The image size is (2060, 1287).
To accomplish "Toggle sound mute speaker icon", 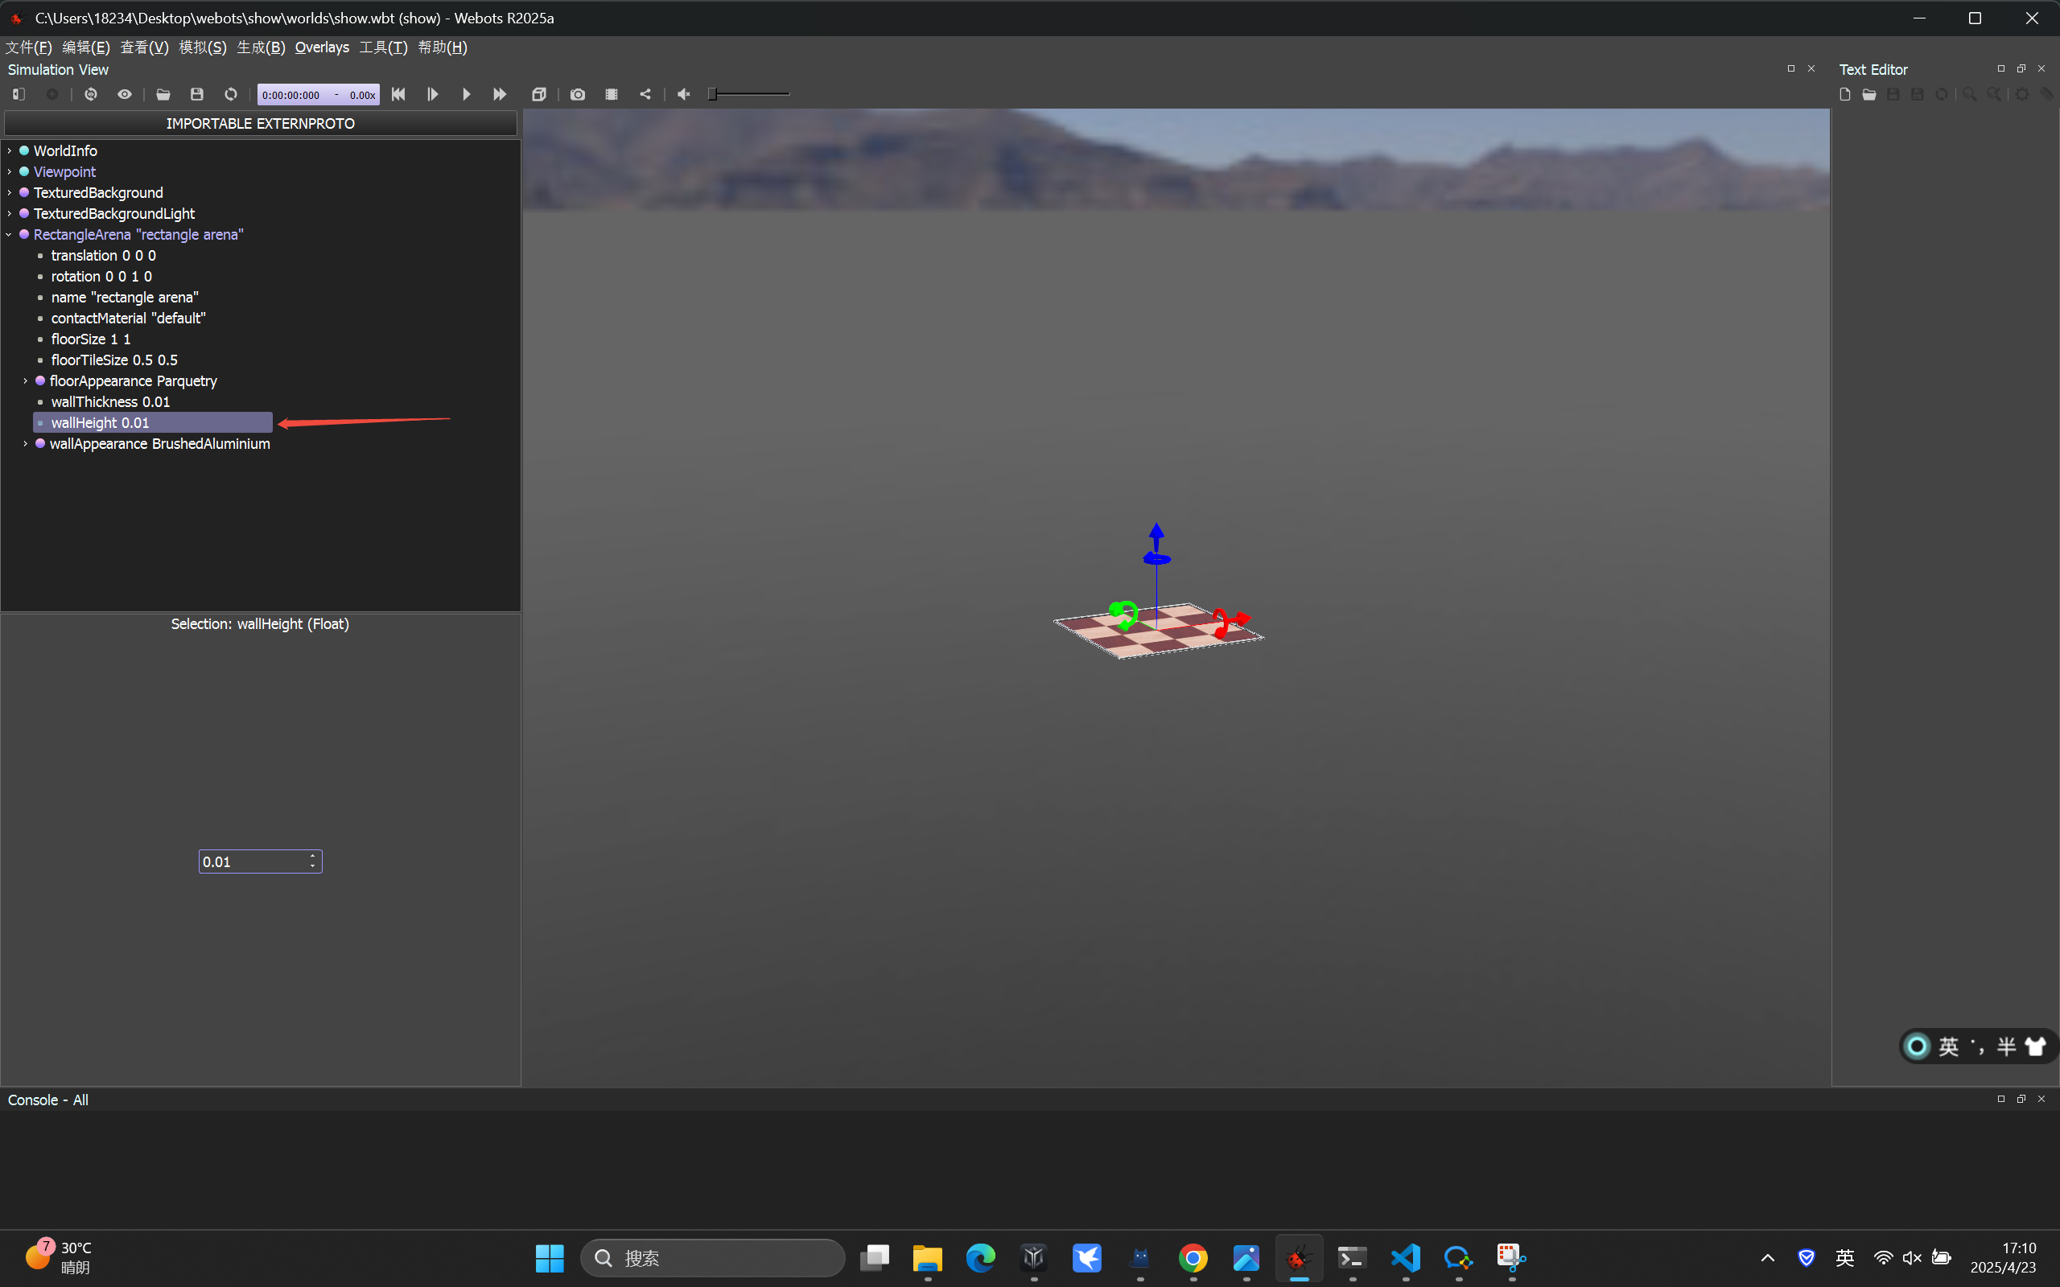I will click(x=683, y=94).
